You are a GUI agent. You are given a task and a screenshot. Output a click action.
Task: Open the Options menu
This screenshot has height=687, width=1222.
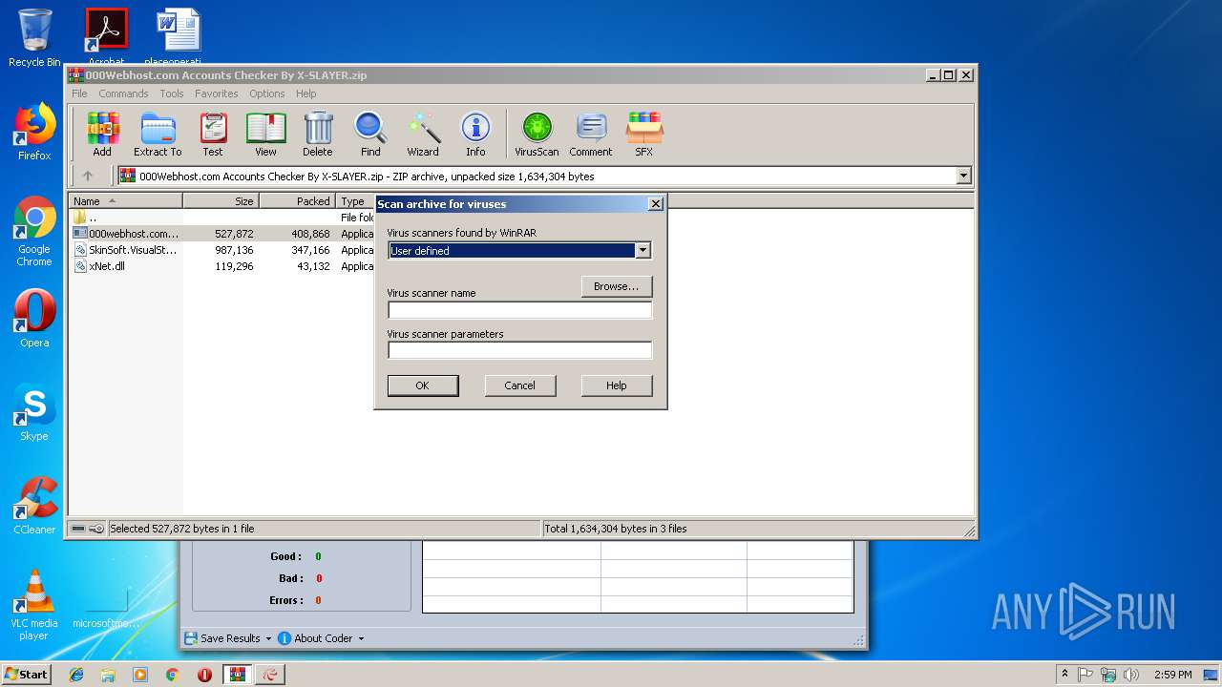click(267, 94)
